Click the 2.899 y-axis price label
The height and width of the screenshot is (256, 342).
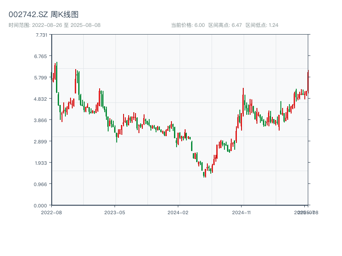(41, 142)
